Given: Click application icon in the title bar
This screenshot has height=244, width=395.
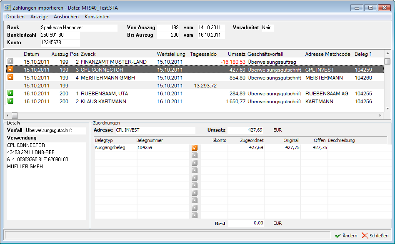Looking at the screenshot, I should click(x=7, y=7).
